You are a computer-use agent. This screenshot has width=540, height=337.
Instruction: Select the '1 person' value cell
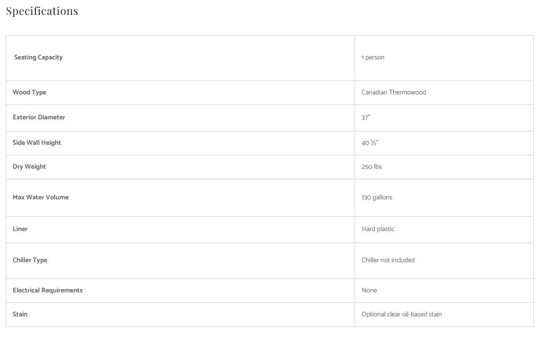coord(373,58)
